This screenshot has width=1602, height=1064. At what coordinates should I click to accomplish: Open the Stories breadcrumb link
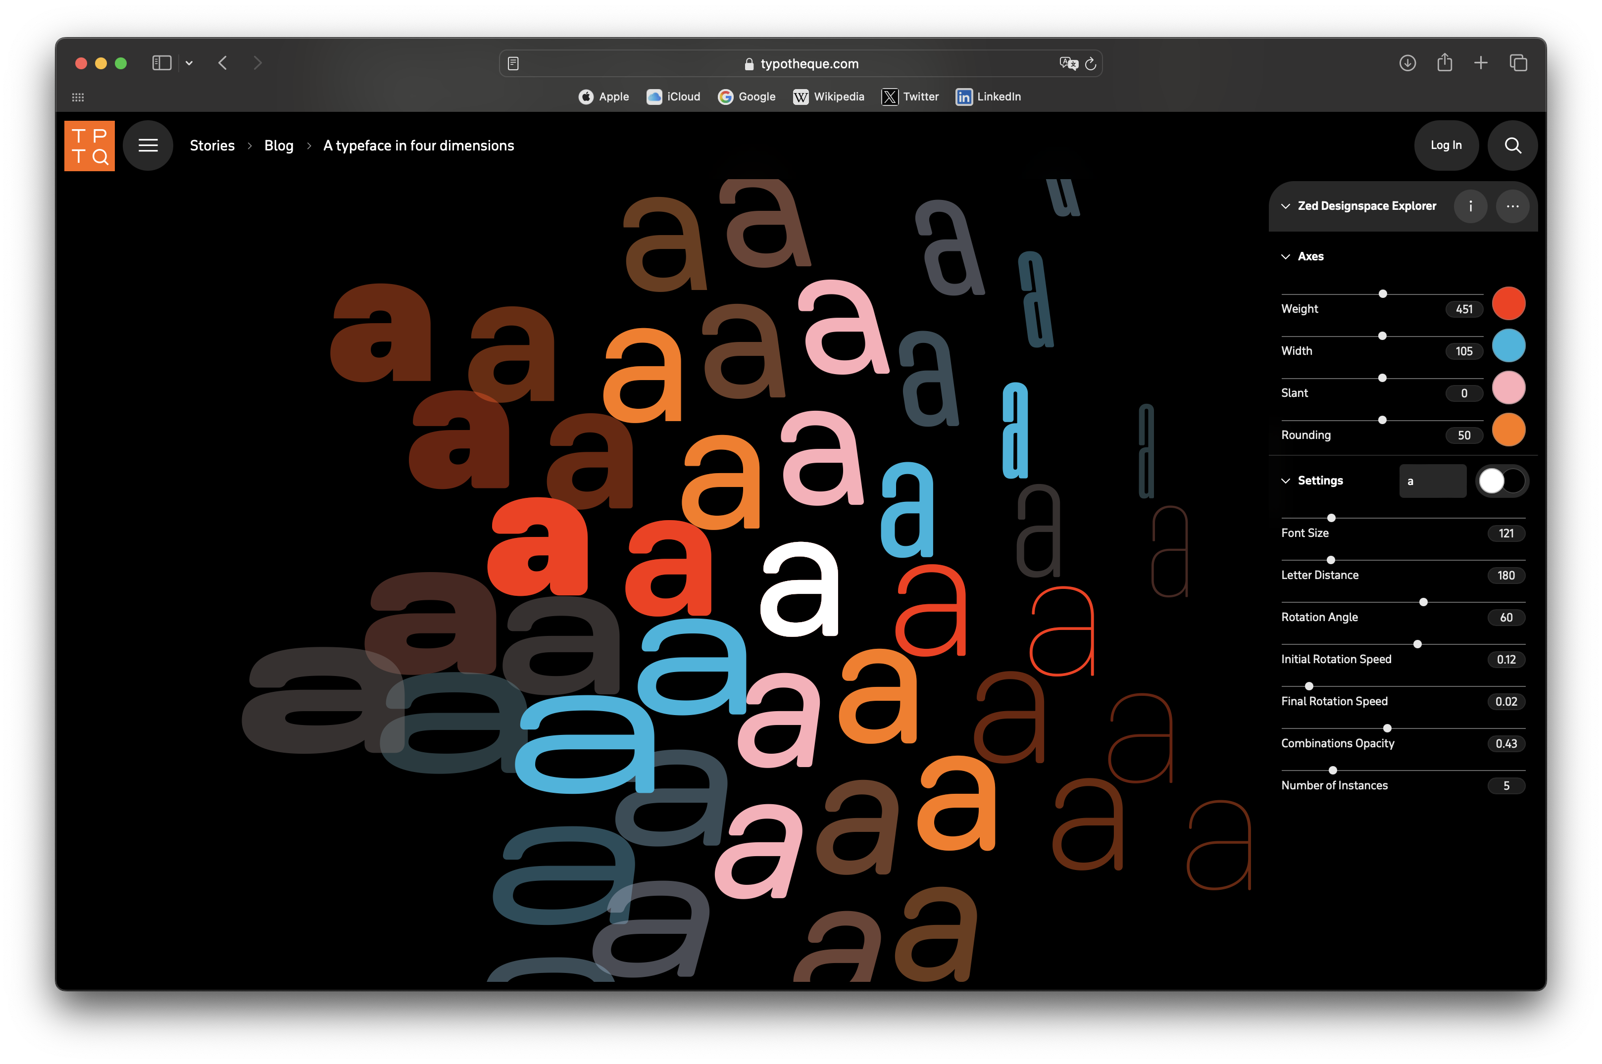[x=212, y=145]
